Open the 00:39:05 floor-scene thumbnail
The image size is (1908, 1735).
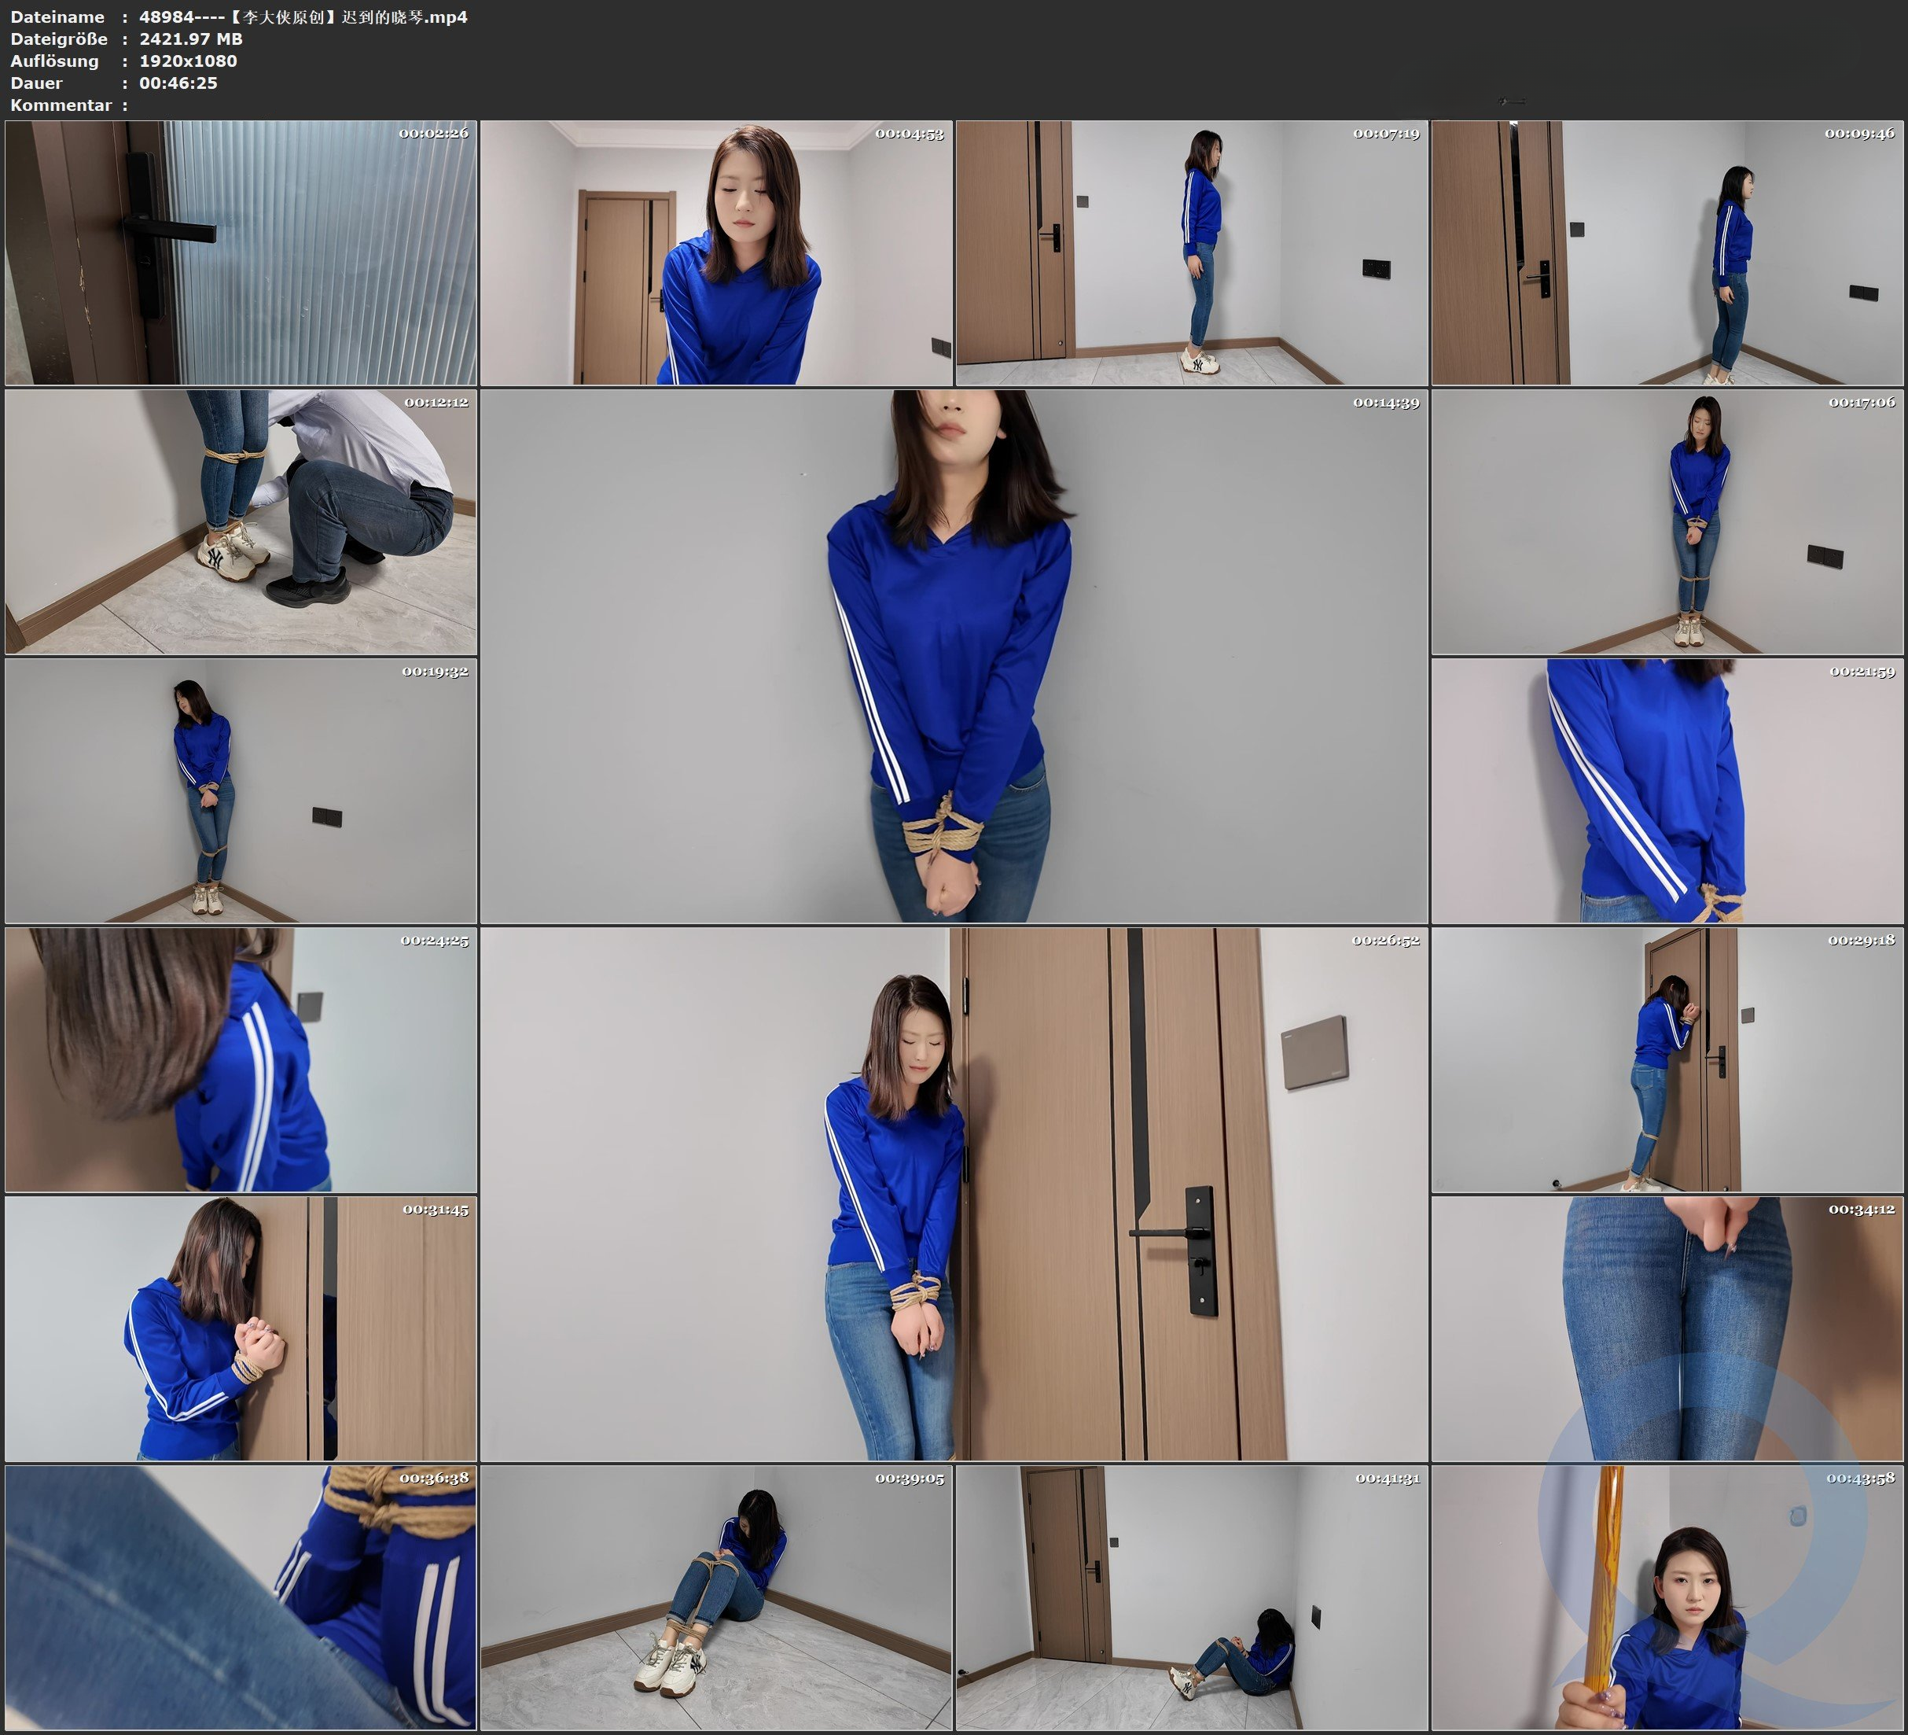[715, 1597]
